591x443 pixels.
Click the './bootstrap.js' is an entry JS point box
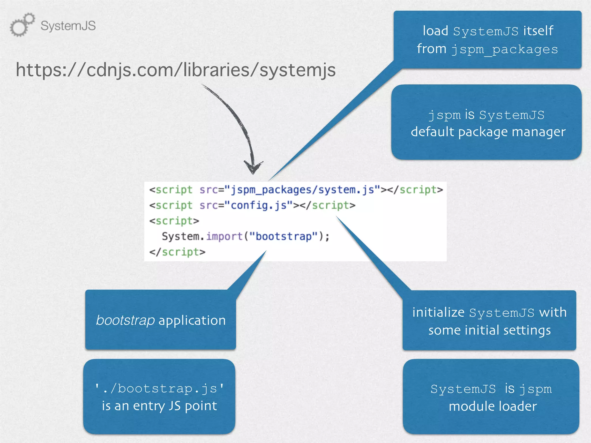pos(159,397)
